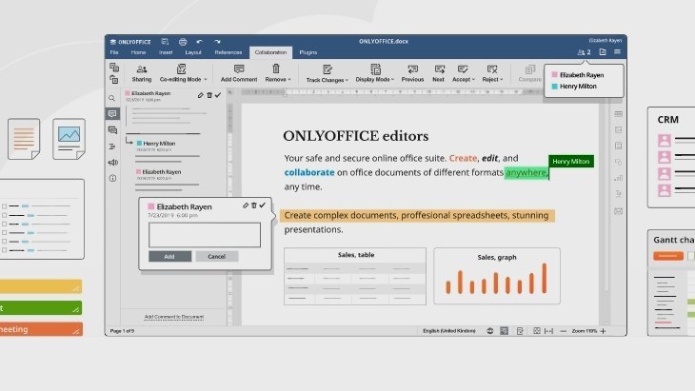Open the navigation panel in left sidebar
This screenshot has width=695, height=391.
coord(112,147)
